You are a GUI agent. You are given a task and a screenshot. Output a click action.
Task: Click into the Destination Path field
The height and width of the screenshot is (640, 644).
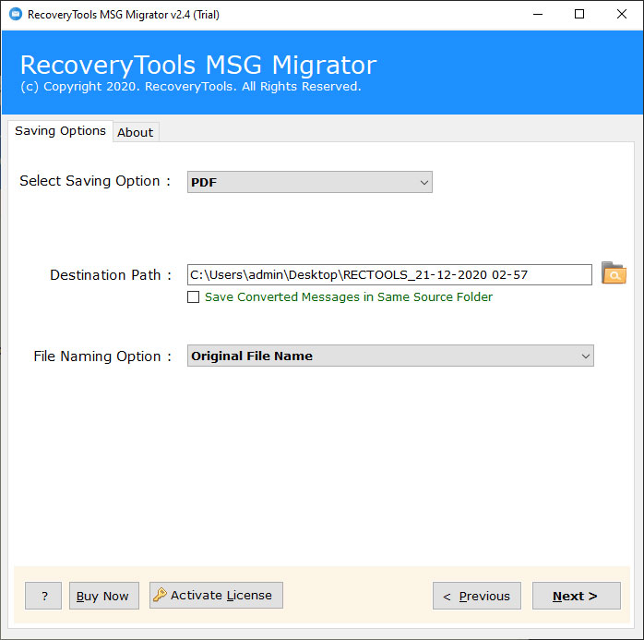(x=389, y=274)
